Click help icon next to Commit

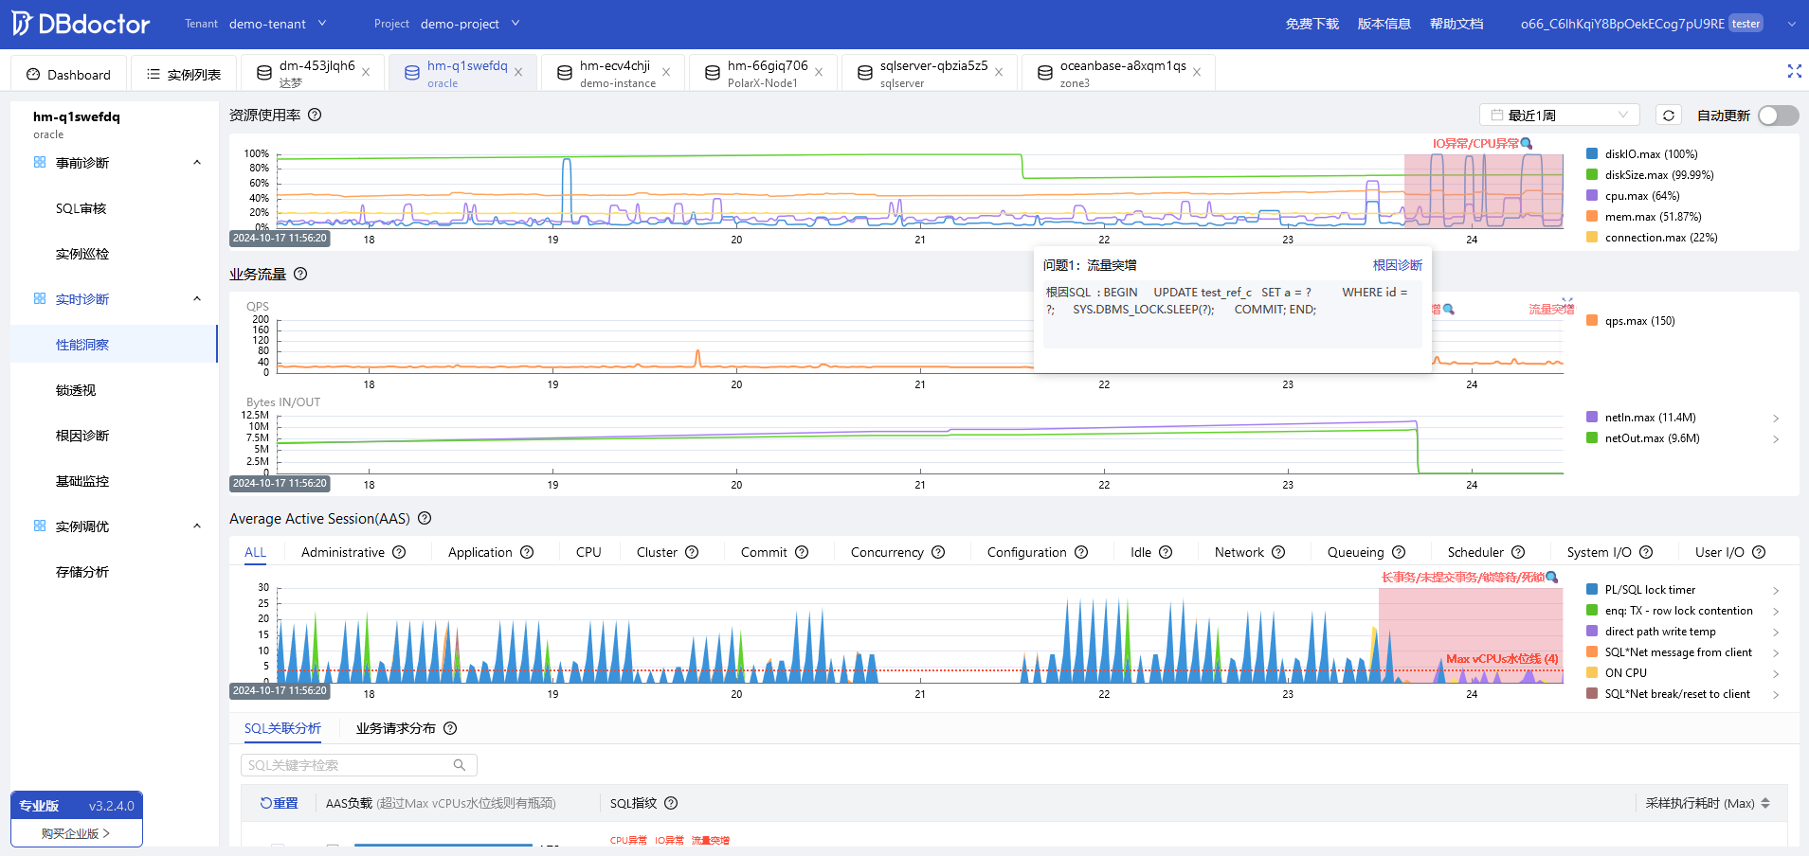coord(802,552)
